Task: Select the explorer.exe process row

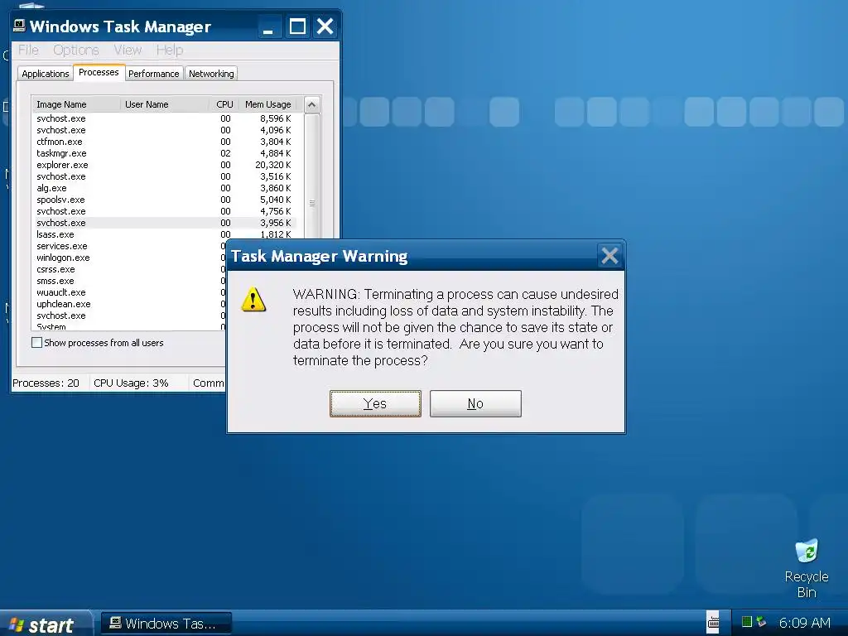Action: point(164,165)
